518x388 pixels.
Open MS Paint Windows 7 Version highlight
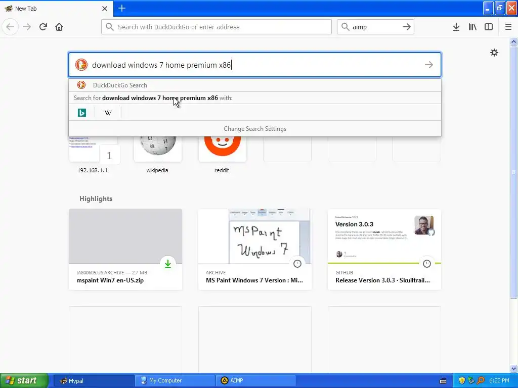tap(255, 250)
